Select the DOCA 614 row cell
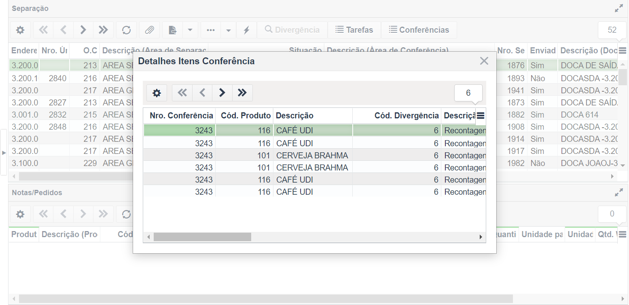This screenshot has height=305, width=629. pyautogui.click(x=587, y=115)
